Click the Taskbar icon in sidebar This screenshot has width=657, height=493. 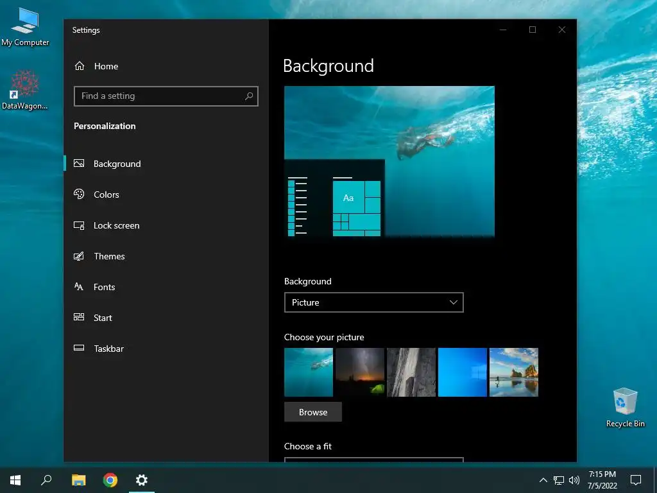[x=79, y=348]
